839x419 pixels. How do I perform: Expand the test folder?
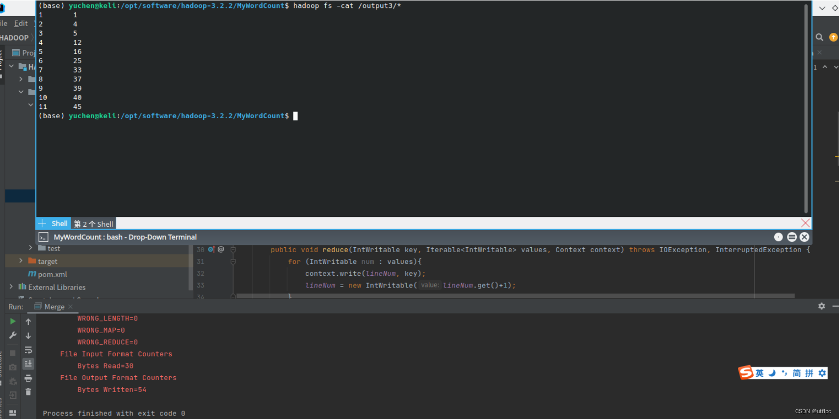click(30, 248)
